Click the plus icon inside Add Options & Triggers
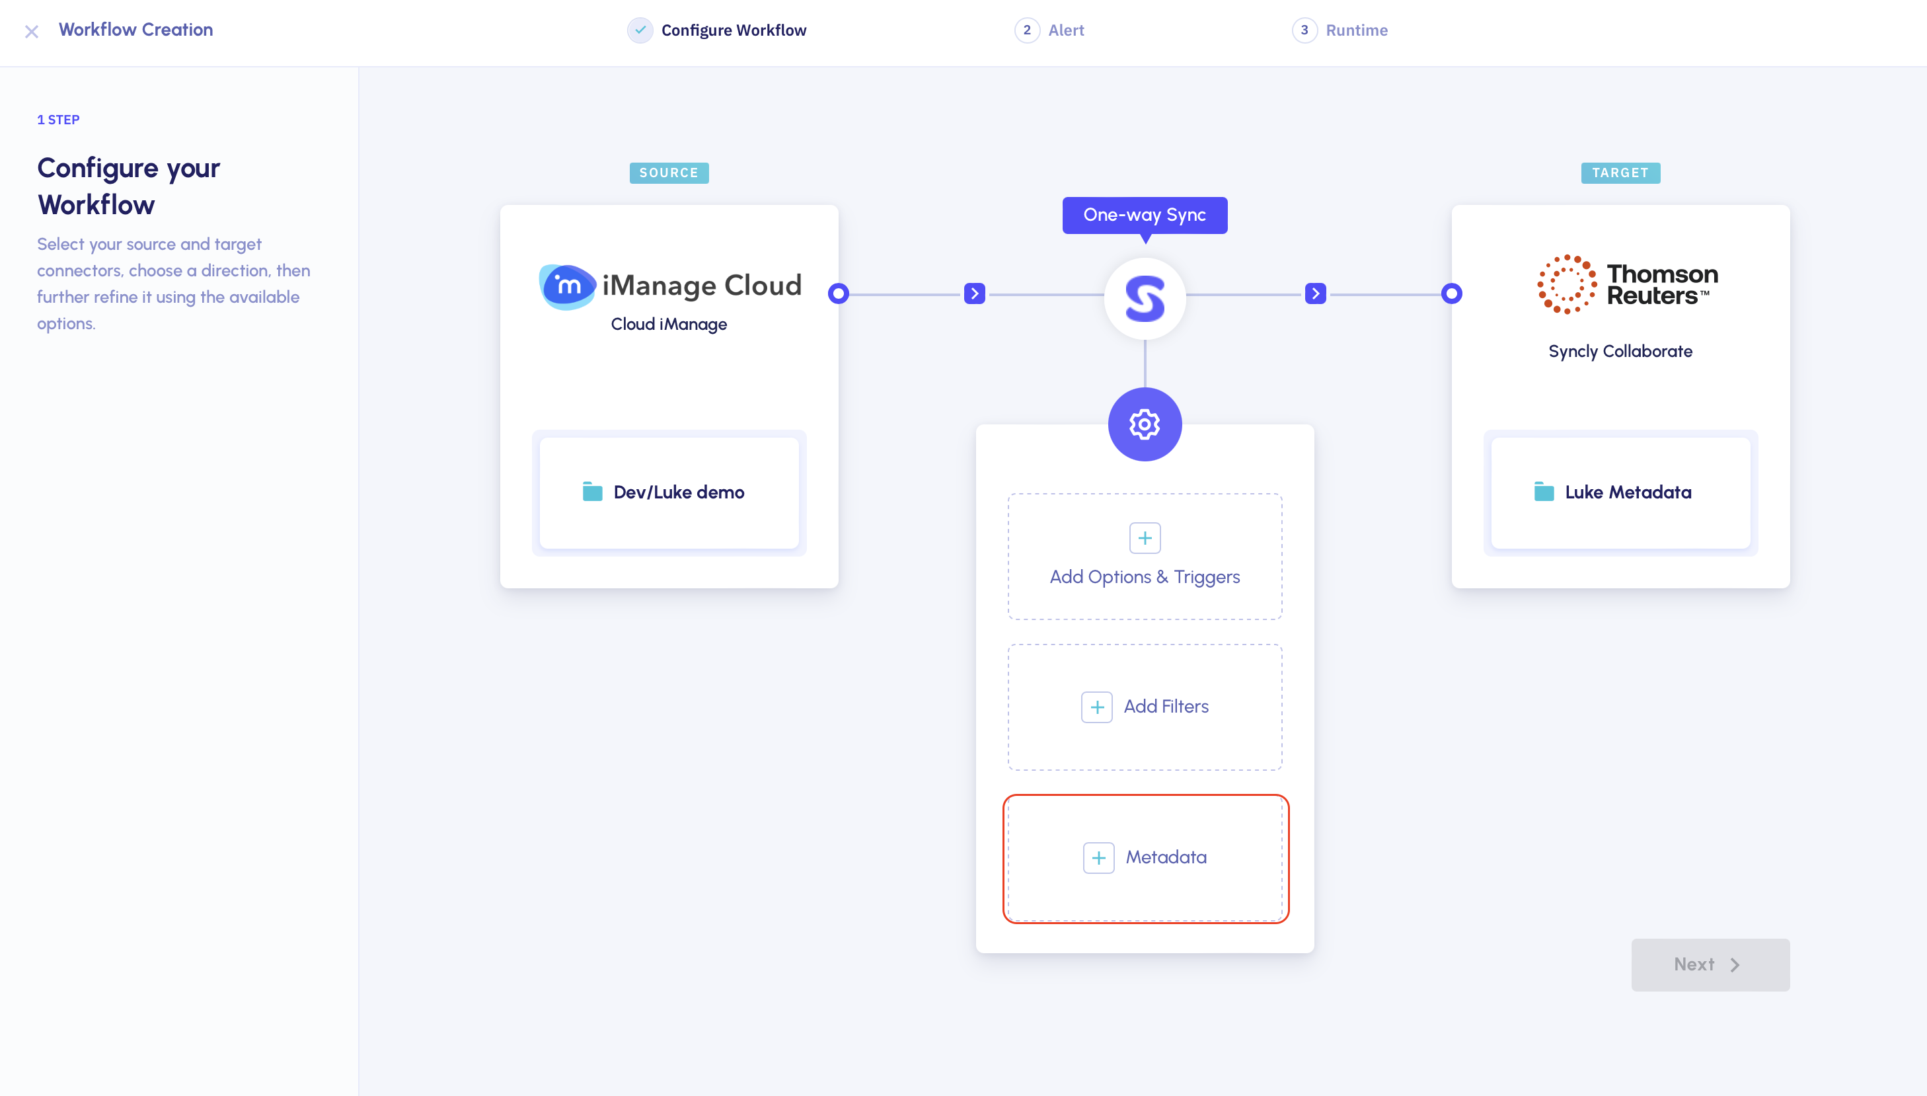Screen dimensions: 1927x1096 coord(1144,537)
